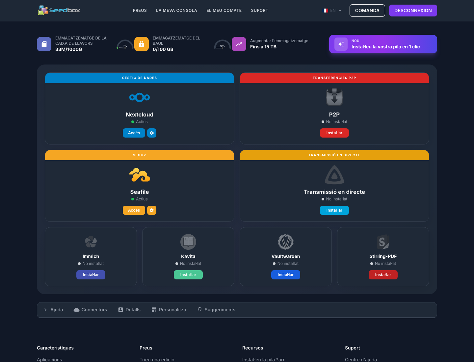This screenshot has width=474, height=362.
Task: Click the Seafile 'Actius' status
Action: coord(140,199)
